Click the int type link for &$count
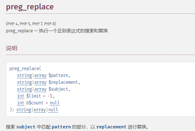This screenshot has height=131, width=195. click(21, 103)
